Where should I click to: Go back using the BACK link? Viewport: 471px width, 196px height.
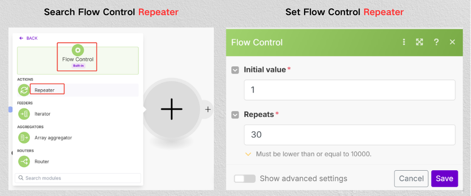29,38
